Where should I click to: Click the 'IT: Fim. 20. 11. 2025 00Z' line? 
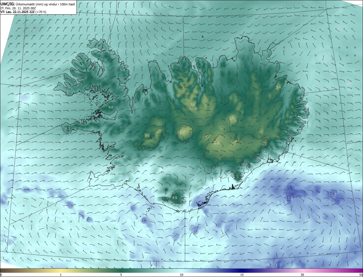coord(18,8)
